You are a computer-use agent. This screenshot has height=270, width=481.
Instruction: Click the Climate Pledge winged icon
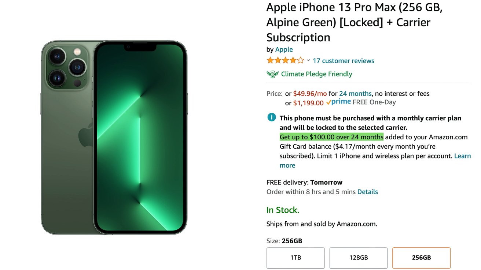pos(272,74)
